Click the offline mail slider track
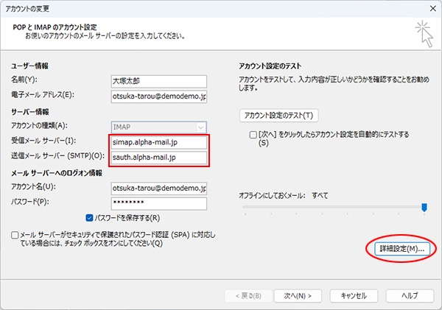 [331, 208]
